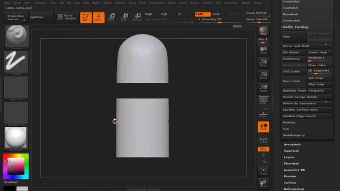Image resolution: width=340 pixels, height=191 pixels.
Task: Expand the DynaMesh section
Action: [x=291, y=14]
